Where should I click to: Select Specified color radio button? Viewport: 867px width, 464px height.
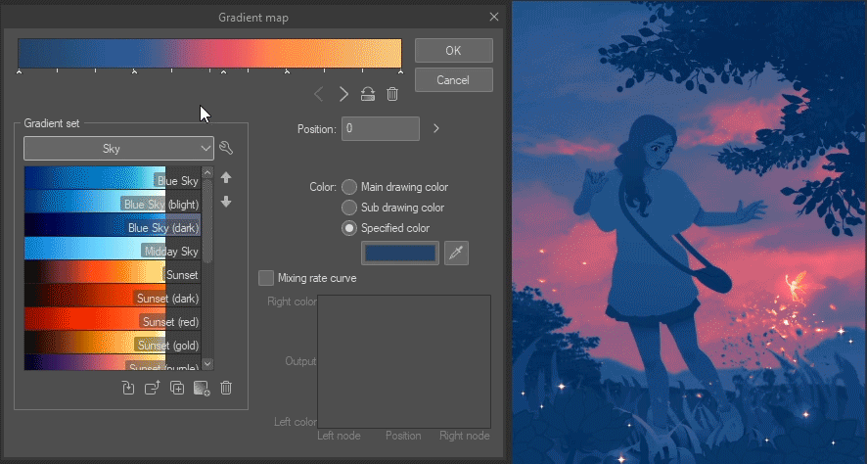tap(349, 228)
